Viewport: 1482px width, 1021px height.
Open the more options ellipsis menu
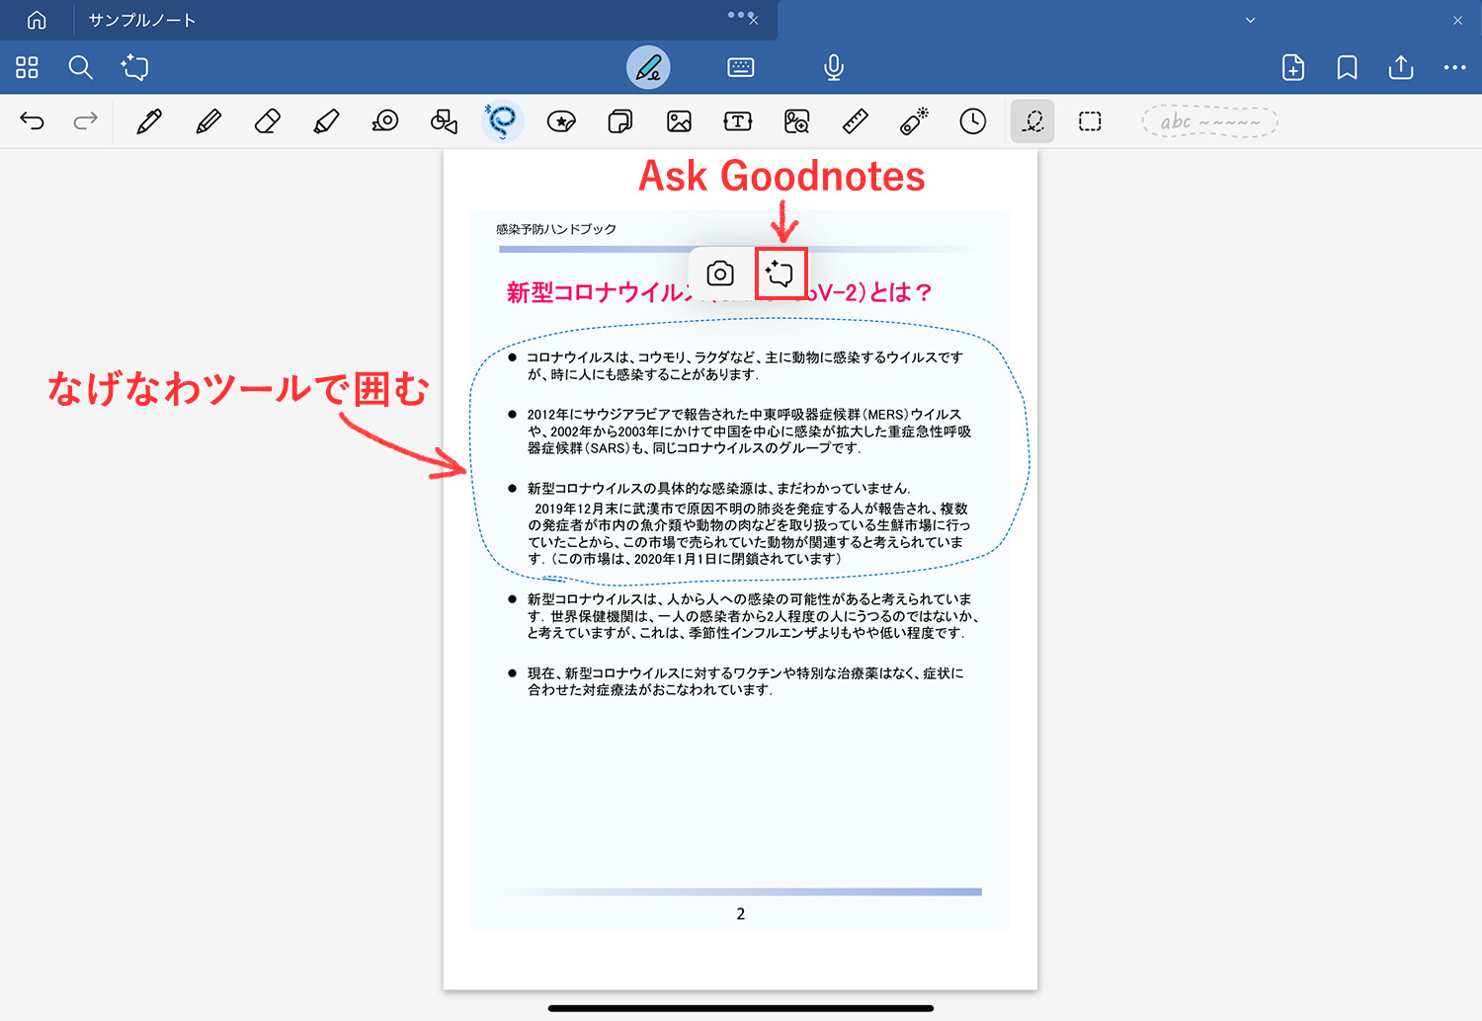coord(1454,67)
